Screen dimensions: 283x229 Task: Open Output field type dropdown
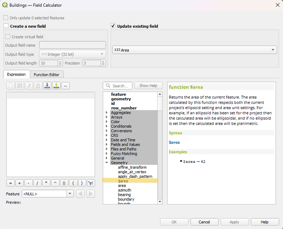(x=72, y=54)
